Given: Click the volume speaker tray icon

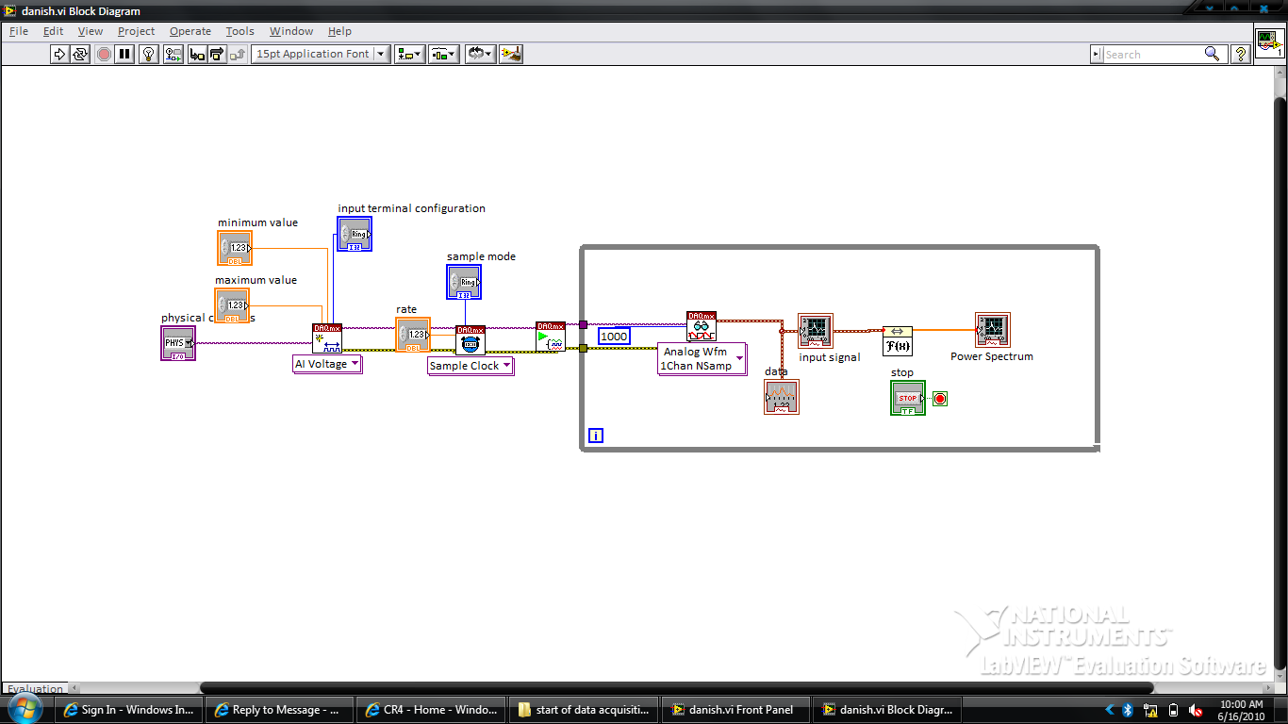Looking at the screenshot, I should (x=1196, y=710).
